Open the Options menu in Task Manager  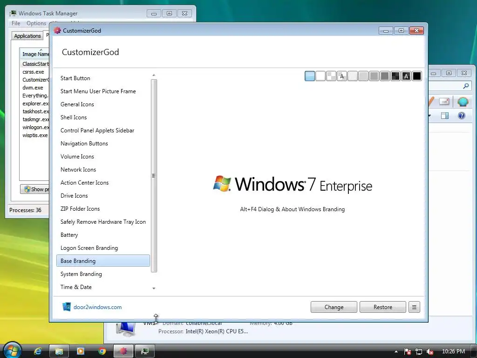(36, 23)
